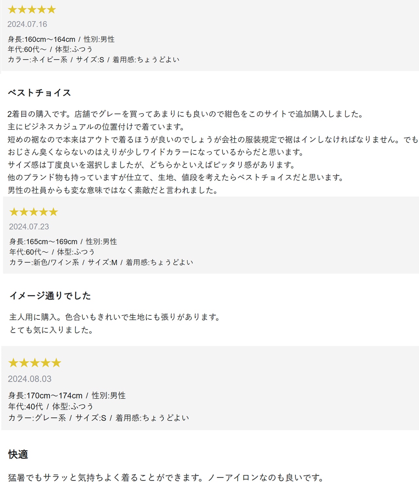The image size is (419, 503).
Task: Click the fifth star of the 2024.07.16 review
Action: pyautogui.click(x=52, y=9)
